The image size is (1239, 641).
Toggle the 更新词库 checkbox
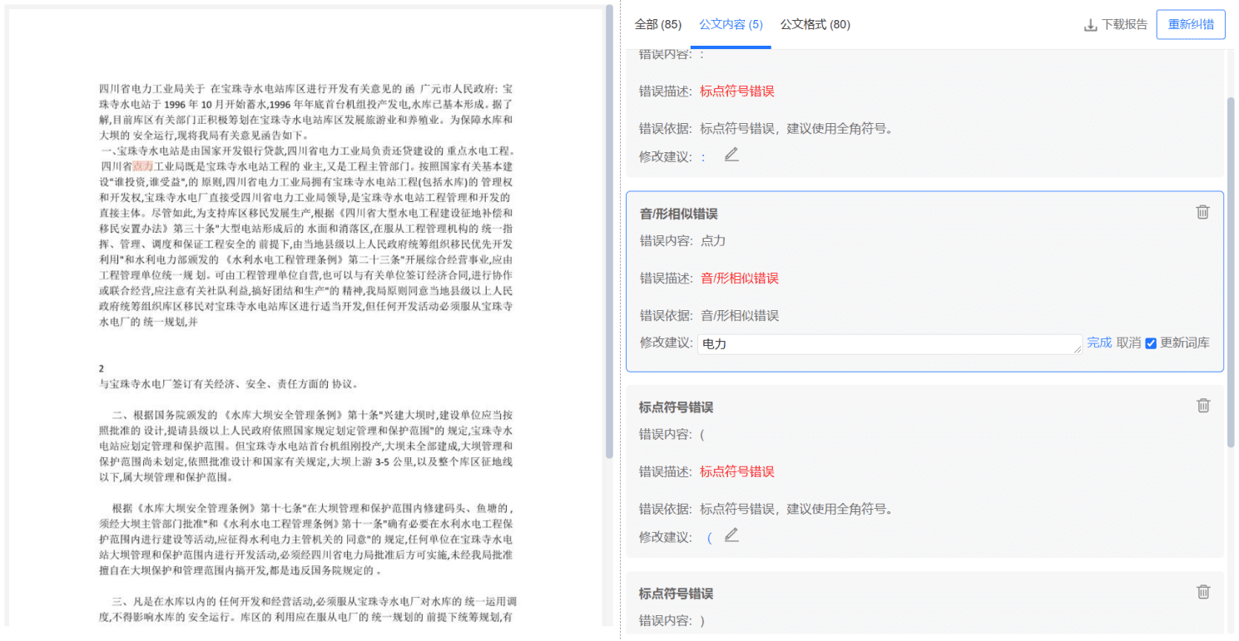tap(1151, 343)
